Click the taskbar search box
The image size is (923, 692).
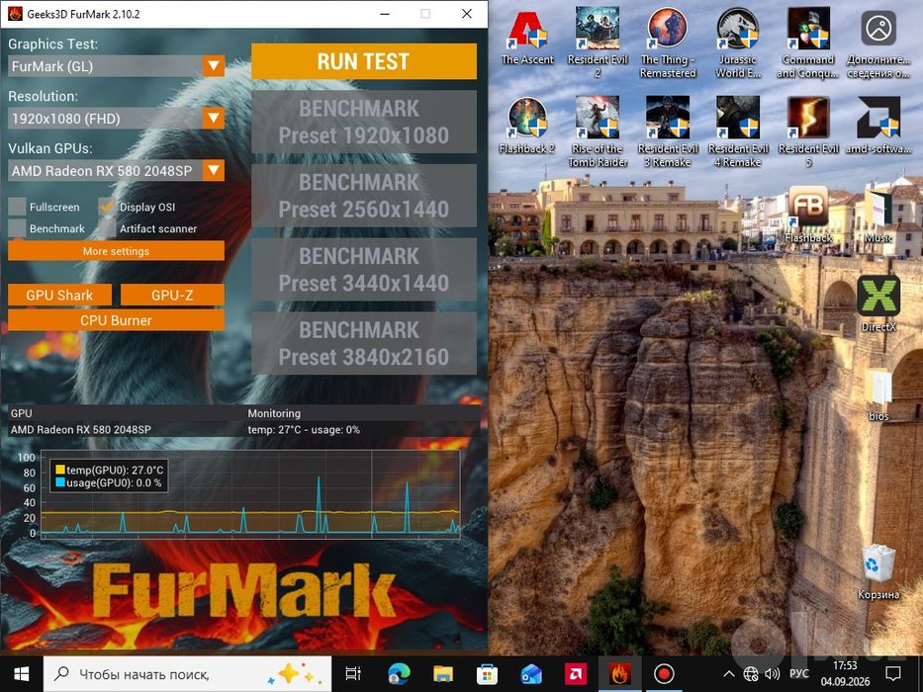coord(187,674)
